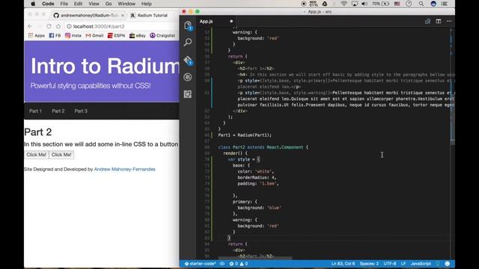The width and height of the screenshot is (479, 269).
Task: Close the andrewmahoneyf GitHub browser tab
Action: 123,15
